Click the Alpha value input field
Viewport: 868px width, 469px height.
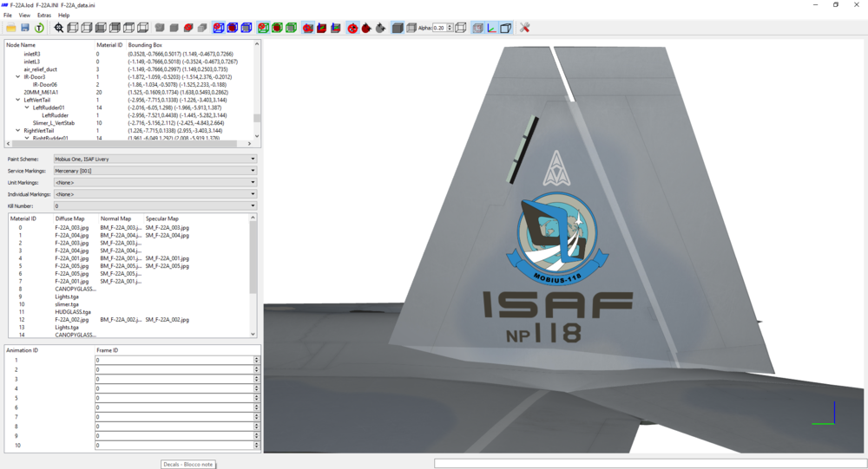[x=439, y=28]
